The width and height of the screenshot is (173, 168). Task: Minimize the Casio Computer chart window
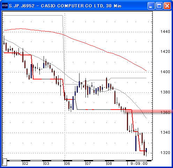click(151, 6)
